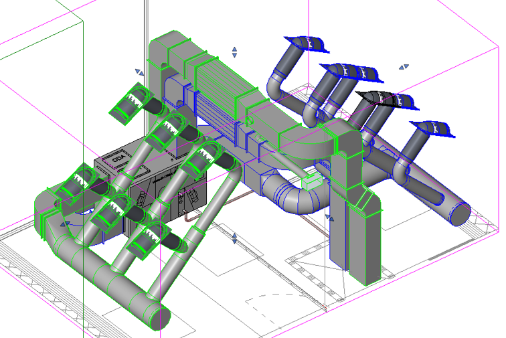Click the top section box control arrow

[x=234, y=52]
